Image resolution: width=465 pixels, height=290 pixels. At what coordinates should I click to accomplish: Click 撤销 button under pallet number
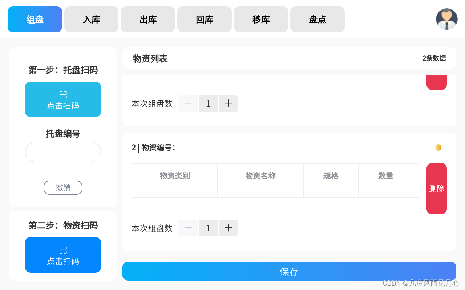point(63,187)
